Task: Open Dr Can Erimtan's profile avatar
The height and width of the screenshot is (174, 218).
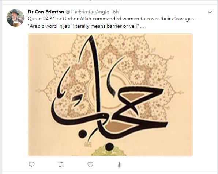Action: point(15,18)
